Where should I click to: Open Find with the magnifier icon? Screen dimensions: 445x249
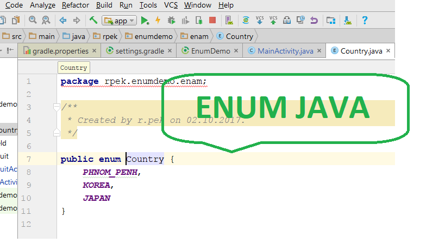point(33,20)
